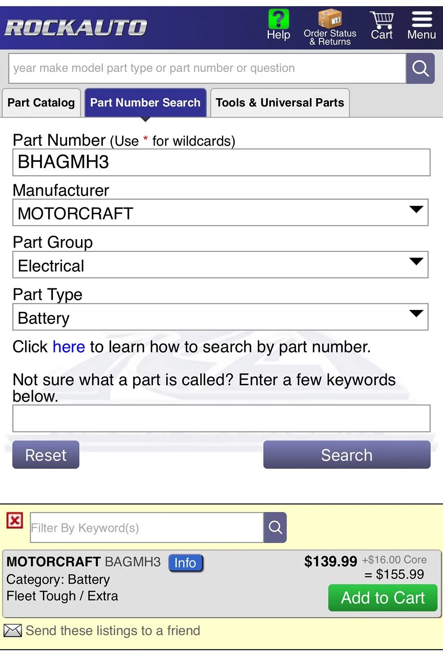This screenshot has height=655, width=443.
Task: Click the 'Category: Battery' text
Action: tap(58, 579)
